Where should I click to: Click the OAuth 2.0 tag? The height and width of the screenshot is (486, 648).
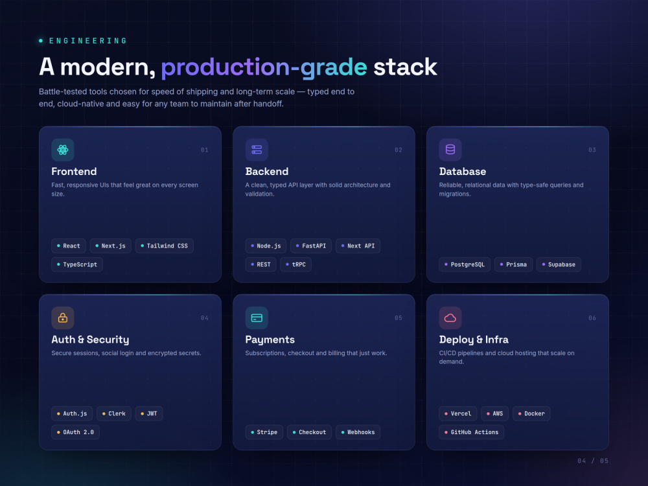[x=75, y=432]
